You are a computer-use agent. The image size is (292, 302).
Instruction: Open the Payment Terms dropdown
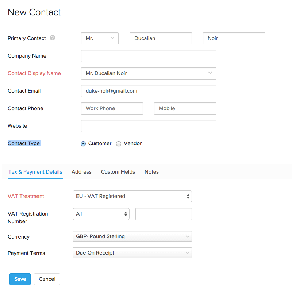click(132, 253)
